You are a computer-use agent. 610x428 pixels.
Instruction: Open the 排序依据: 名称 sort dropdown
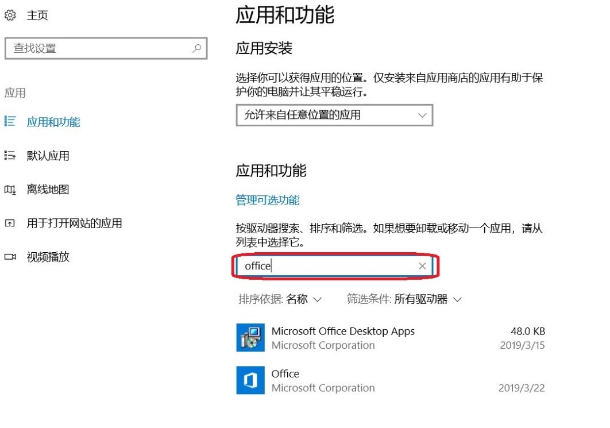point(280,299)
